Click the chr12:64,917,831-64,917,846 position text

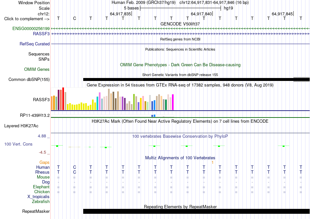214,3
